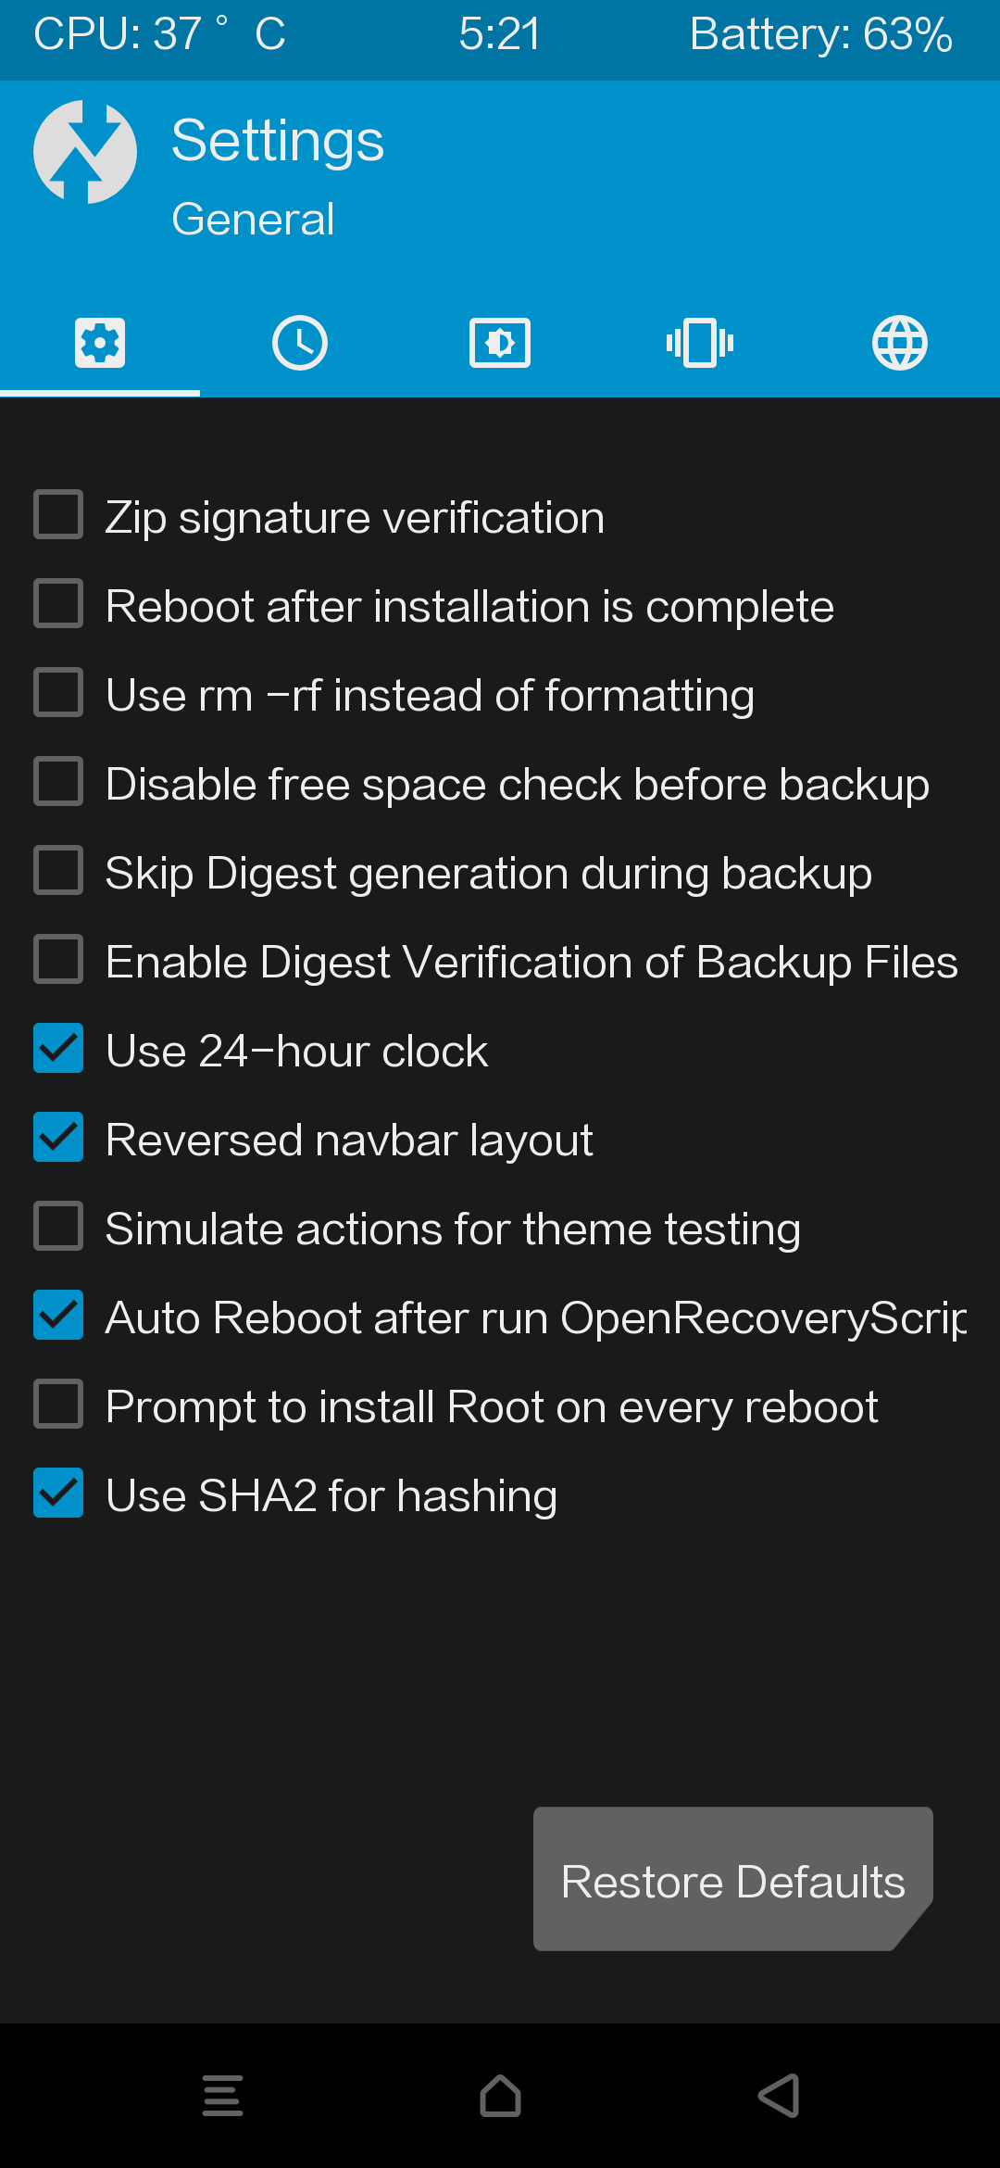Check Reboot after installation is complete
The image size is (1000, 2168).
tap(58, 604)
